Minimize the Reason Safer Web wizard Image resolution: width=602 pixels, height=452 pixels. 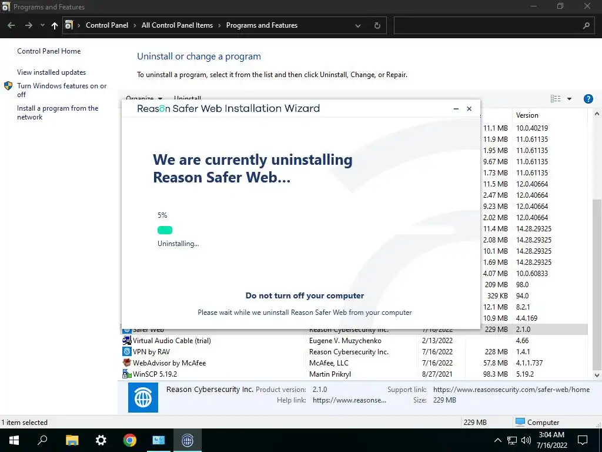456,109
